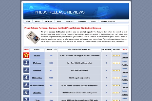Image resolution: width=152 pixels, height=101 pixels.
Task: Open the EReleases name link
Action: (37, 63)
